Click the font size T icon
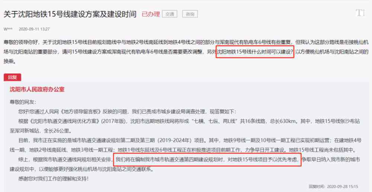Image resolution: width=372 pixels, height=192 pixels. [360, 13]
